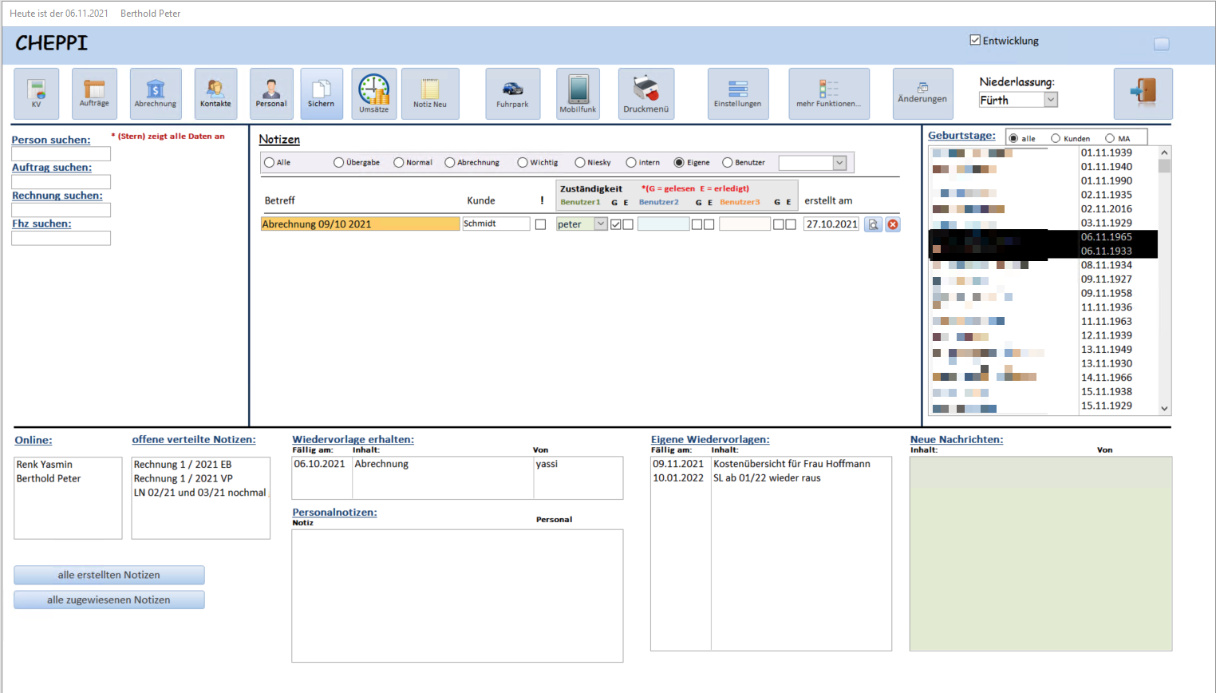Image resolution: width=1216 pixels, height=693 pixels.
Task: Click the Fhz suchen input field
Action: tap(61, 238)
